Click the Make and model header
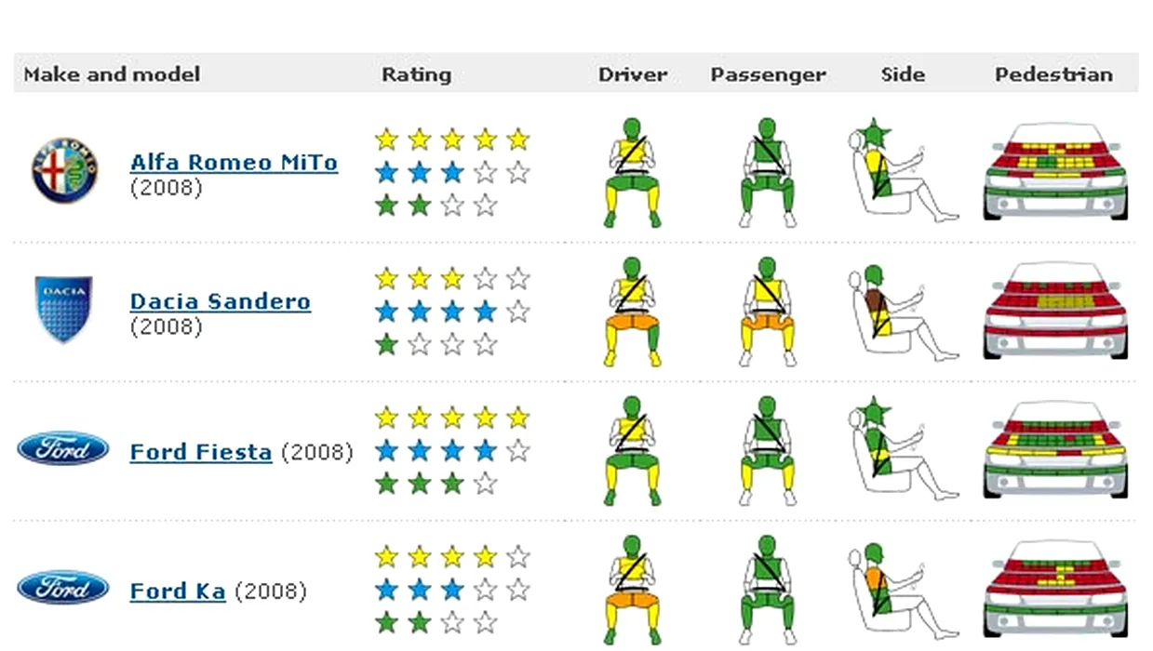This screenshot has height=651, width=1153. [x=112, y=74]
